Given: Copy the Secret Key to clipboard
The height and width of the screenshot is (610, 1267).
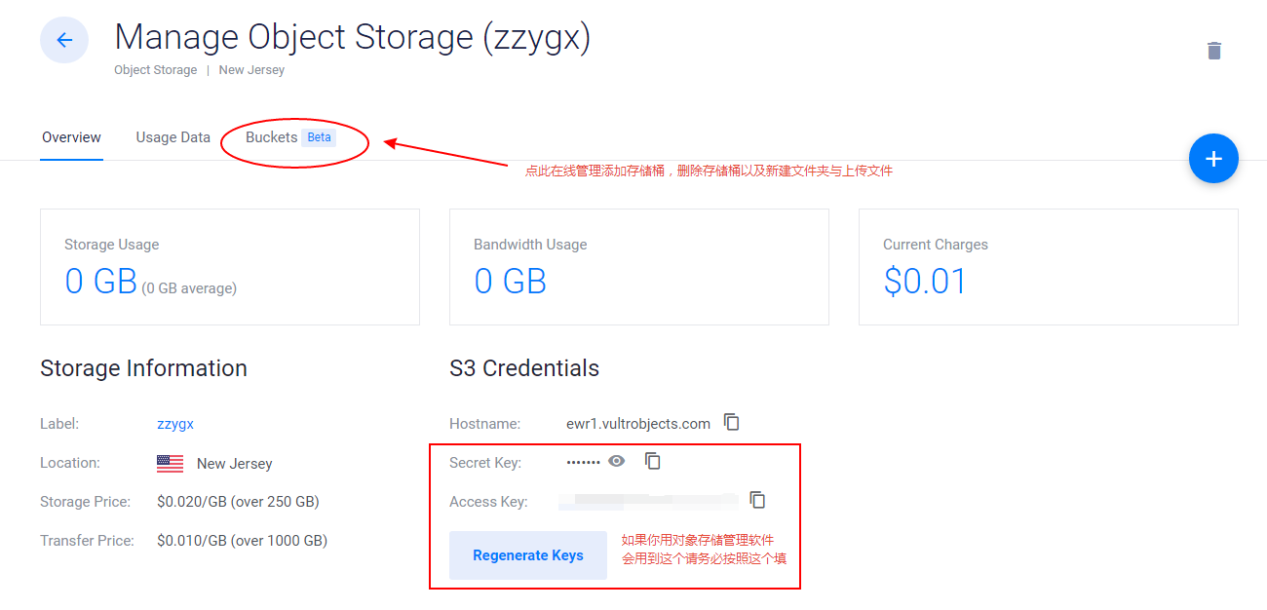Looking at the screenshot, I should click(x=653, y=461).
